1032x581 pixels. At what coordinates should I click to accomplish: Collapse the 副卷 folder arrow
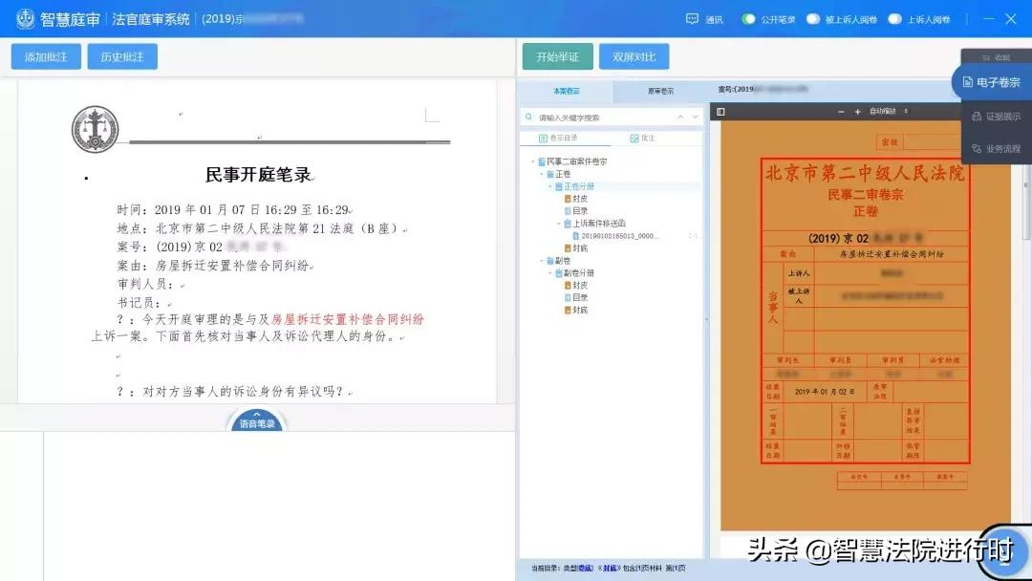[542, 261]
